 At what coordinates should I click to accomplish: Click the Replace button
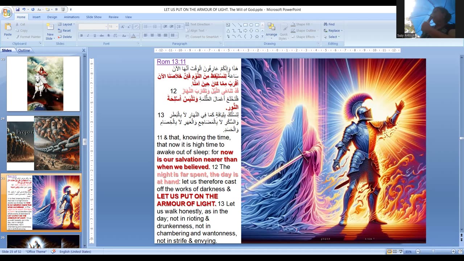[333, 30]
